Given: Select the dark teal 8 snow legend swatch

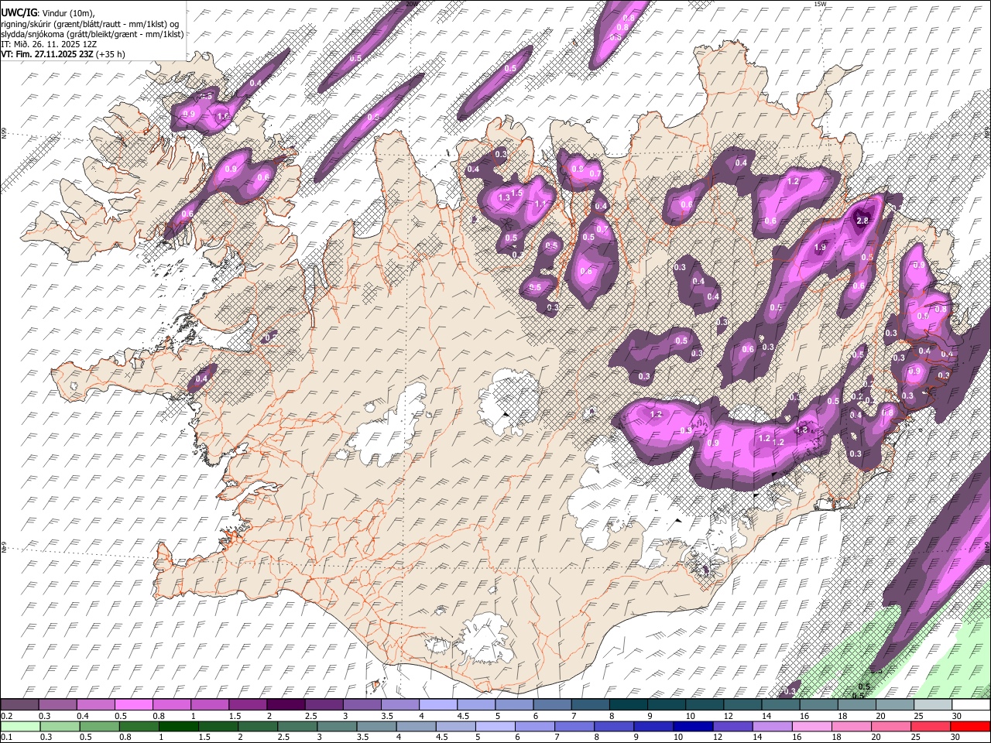Looking at the screenshot, I should [628, 704].
